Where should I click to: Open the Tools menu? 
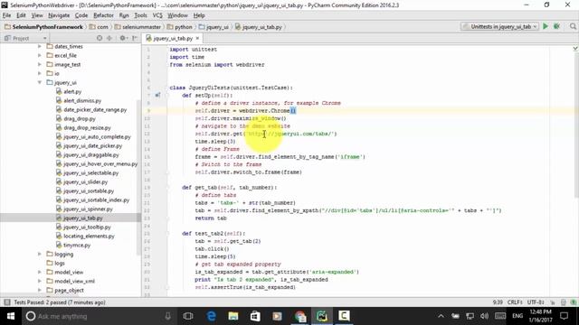[x=140, y=15]
